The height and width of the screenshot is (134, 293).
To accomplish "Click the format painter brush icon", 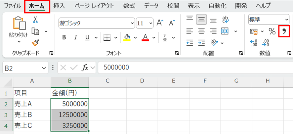I will click(x=35, y=43).
